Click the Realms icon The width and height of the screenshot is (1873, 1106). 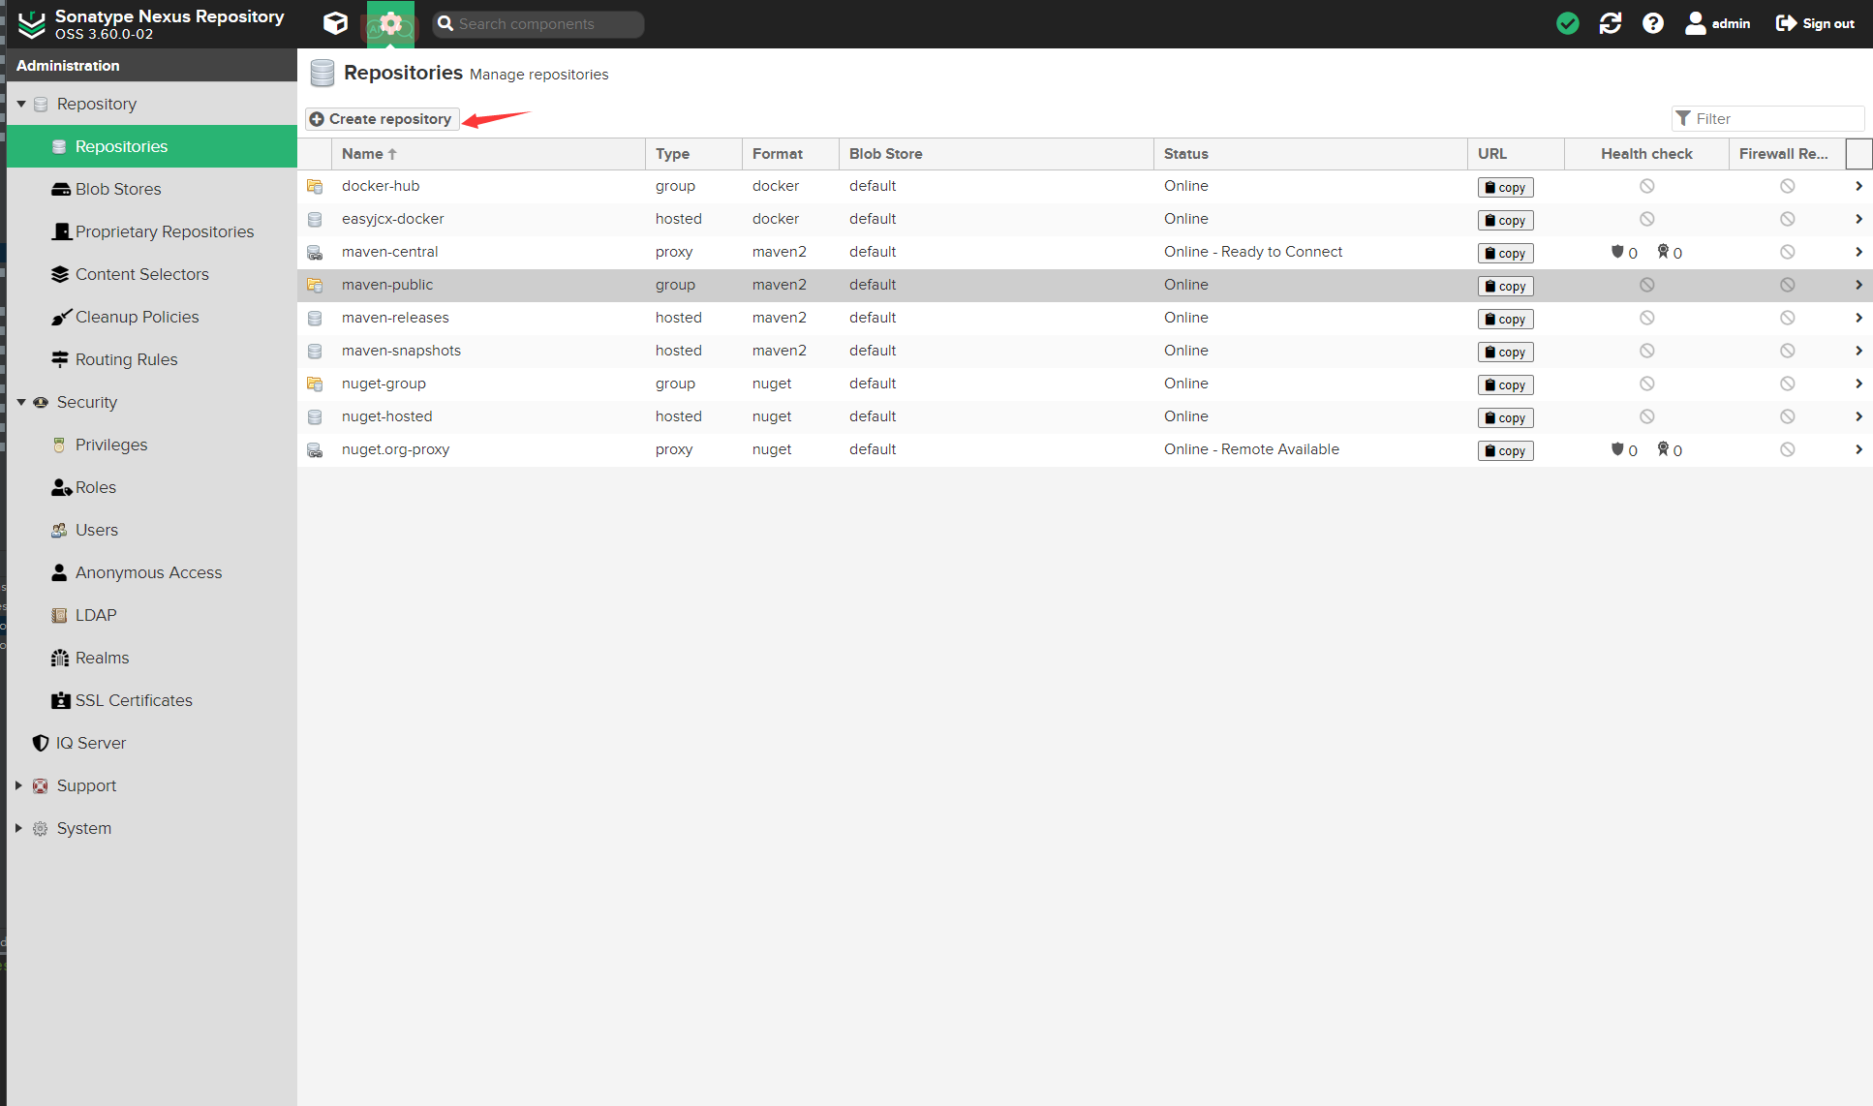click(60, 658)
